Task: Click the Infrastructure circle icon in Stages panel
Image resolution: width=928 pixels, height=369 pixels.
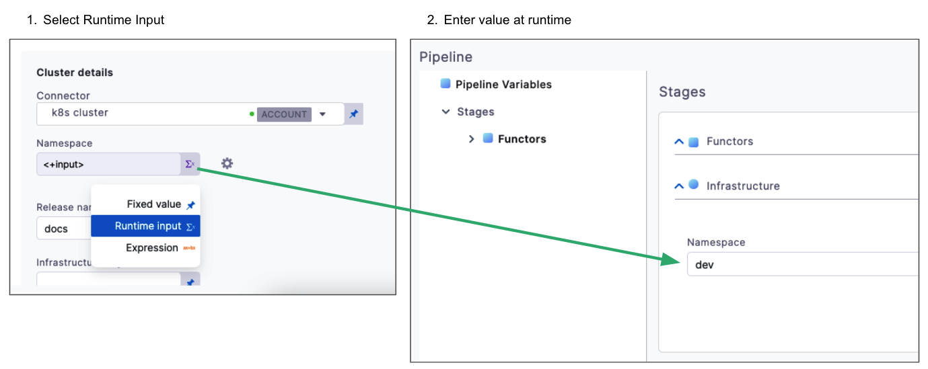Action: pyautogui.click(x=694, y=185)
